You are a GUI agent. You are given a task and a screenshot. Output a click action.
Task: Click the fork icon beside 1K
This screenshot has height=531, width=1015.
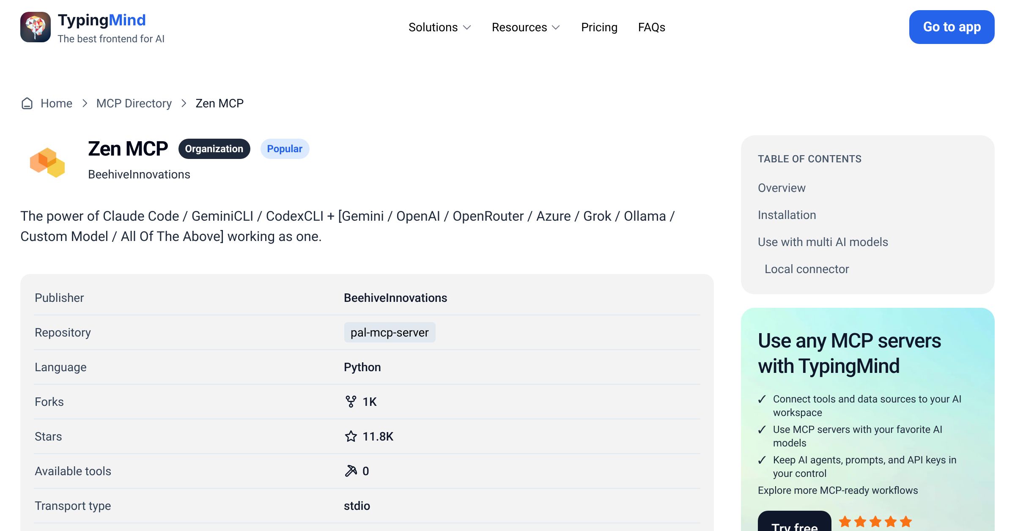[351, 402]
